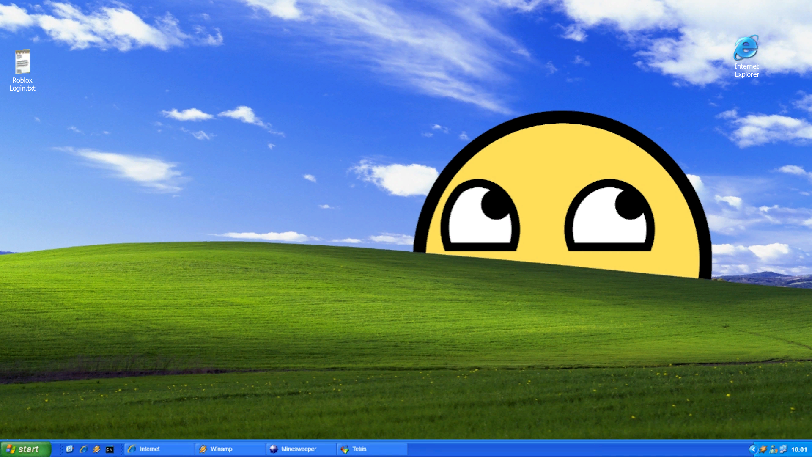
Task: Click the Start button
Action: click(25, 449)
